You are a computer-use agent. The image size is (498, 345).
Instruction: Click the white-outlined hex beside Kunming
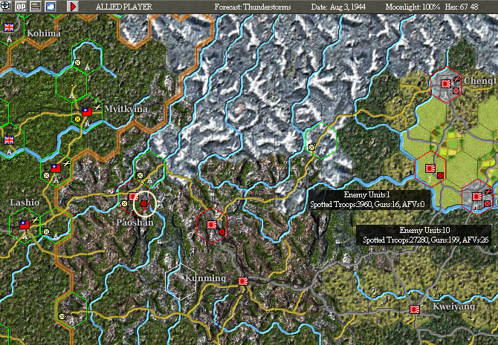tap(181, 282)
